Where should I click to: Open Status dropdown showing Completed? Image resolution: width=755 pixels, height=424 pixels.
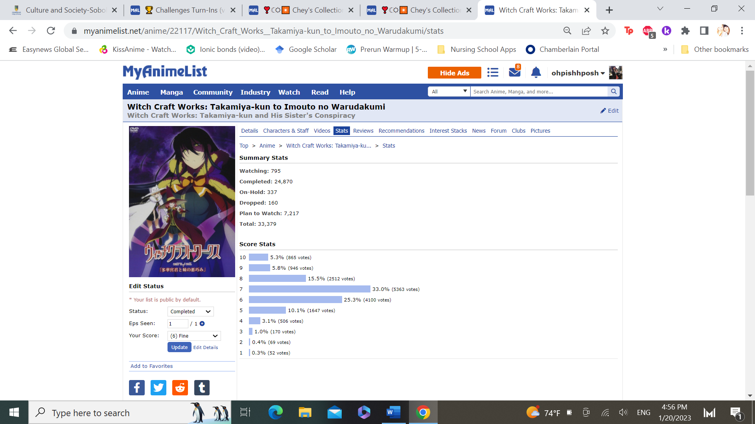pyautogui.click(x=191, y=311)
